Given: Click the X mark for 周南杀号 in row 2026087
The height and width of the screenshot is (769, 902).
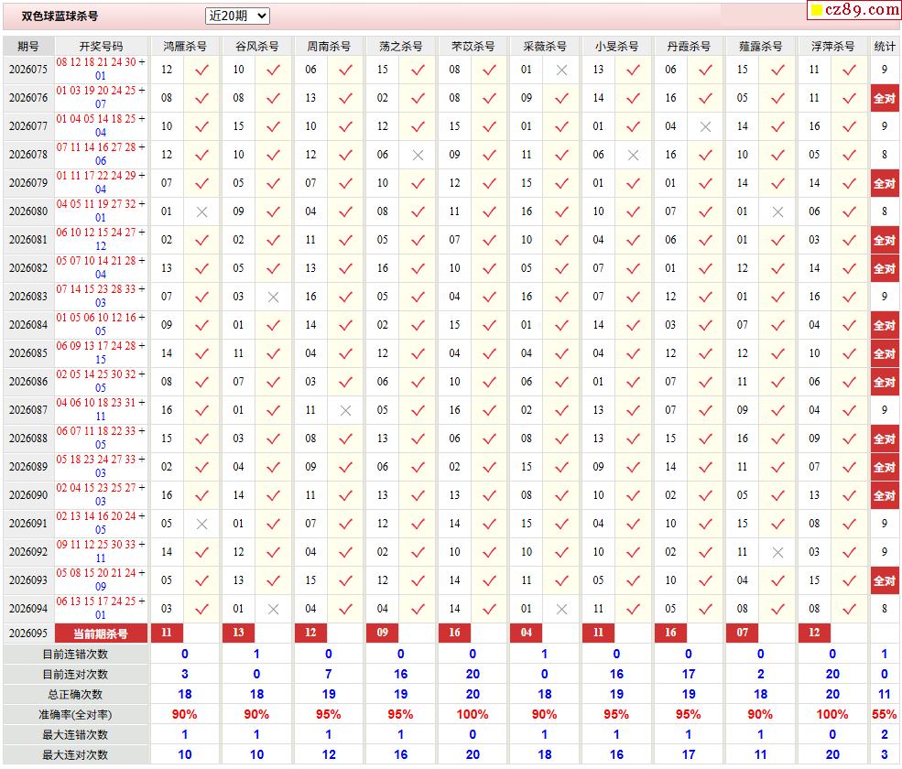Looking at the screenshot, I should pos(346,410).
